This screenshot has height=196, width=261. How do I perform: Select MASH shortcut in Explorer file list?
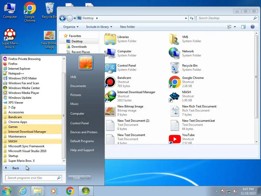point(181,96)
